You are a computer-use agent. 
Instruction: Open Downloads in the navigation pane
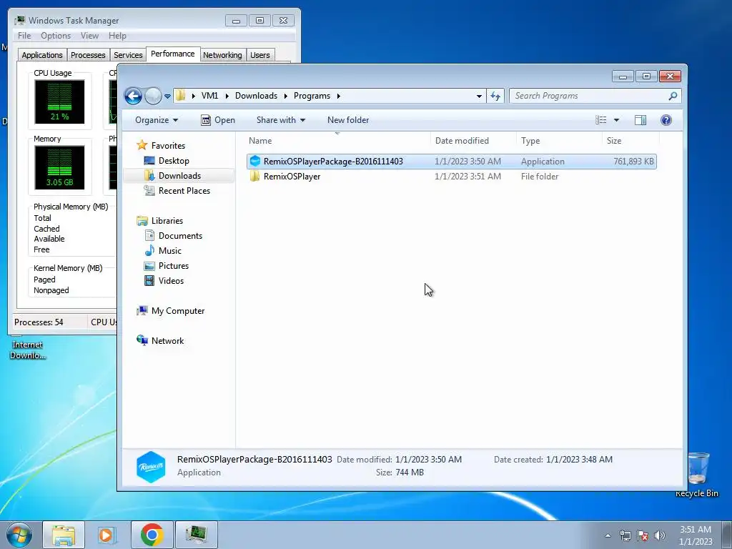click(179, 176)
